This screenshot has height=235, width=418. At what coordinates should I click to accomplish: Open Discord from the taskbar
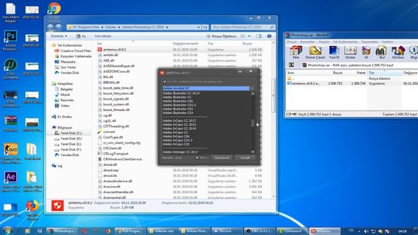click(x=227, y=231)
